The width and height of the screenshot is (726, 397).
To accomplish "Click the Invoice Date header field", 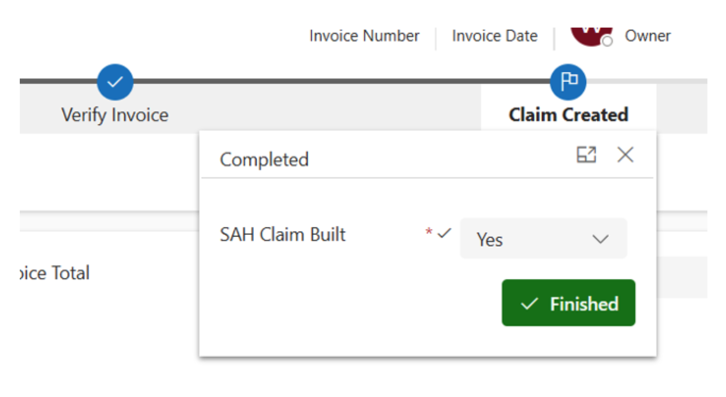I will coord(494,36).
